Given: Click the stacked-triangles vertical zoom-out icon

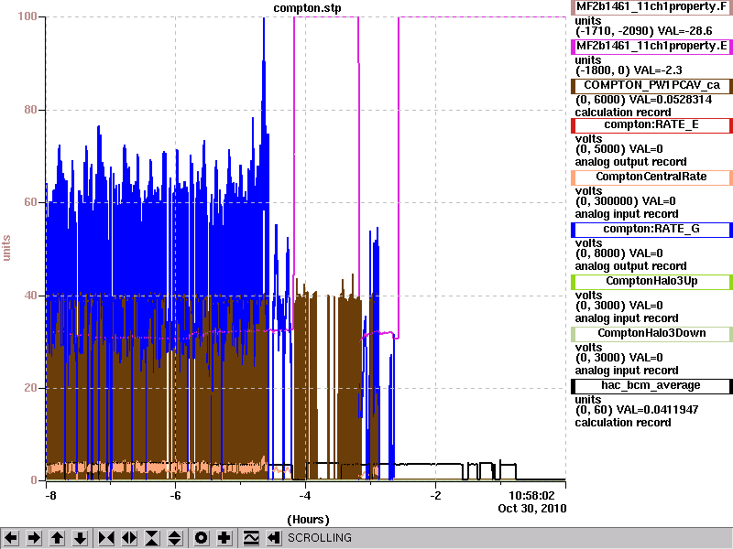Looking at the screenshot, I should click(175, 538).
